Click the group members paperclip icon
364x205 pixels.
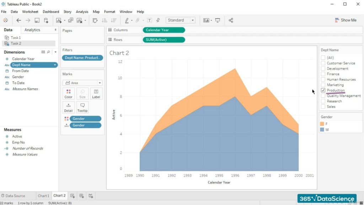coord(138,20)
